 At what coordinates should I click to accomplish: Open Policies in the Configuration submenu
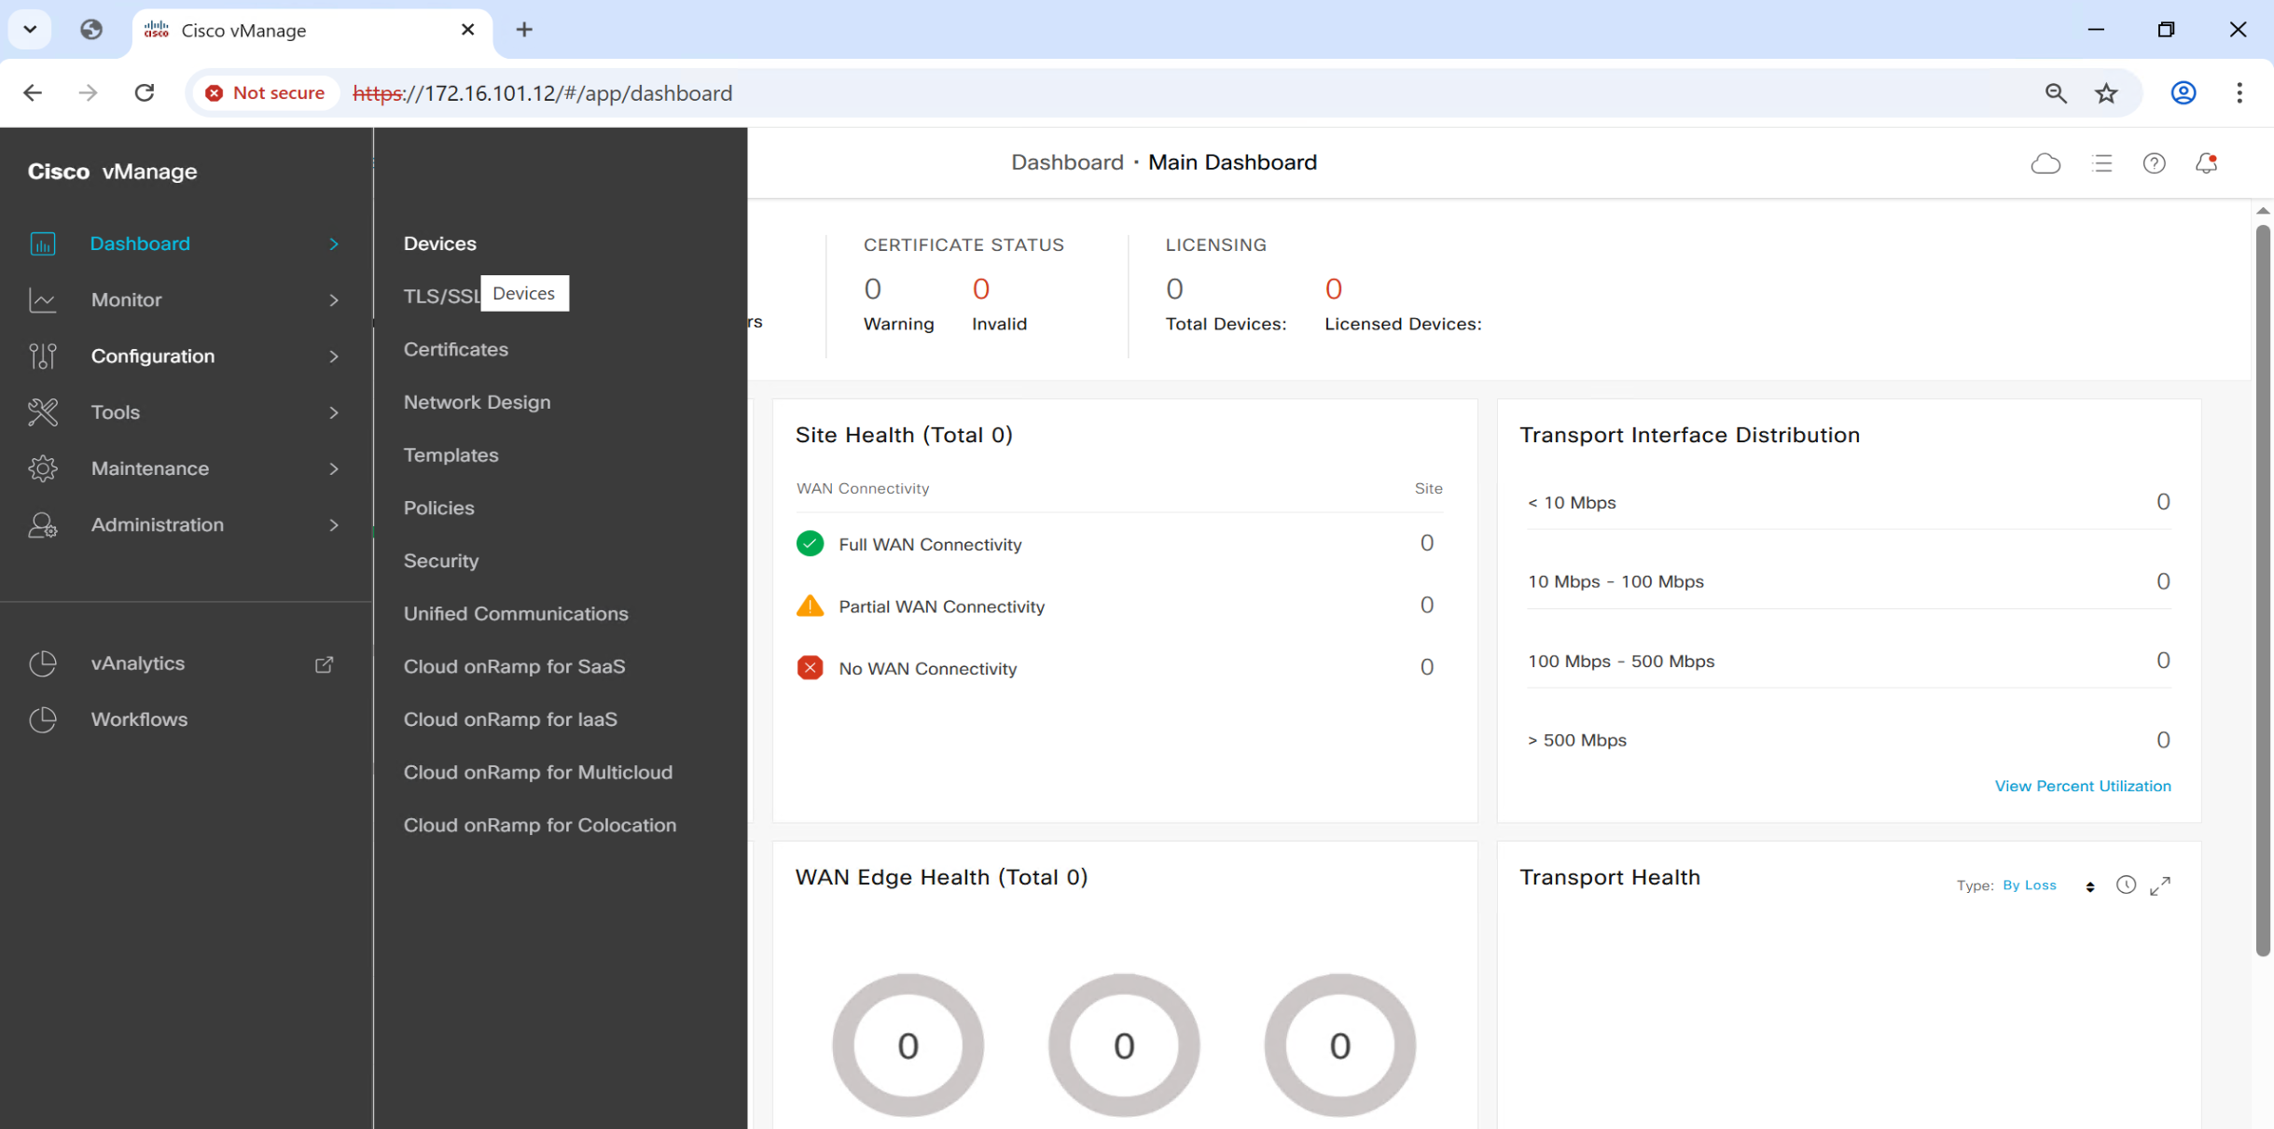click(438, 508)
